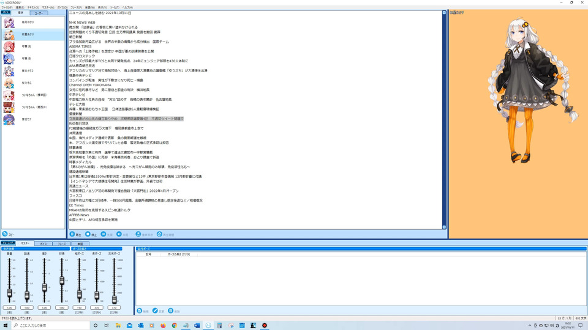Open the フレーズ(P) menu

click(76, 7)
